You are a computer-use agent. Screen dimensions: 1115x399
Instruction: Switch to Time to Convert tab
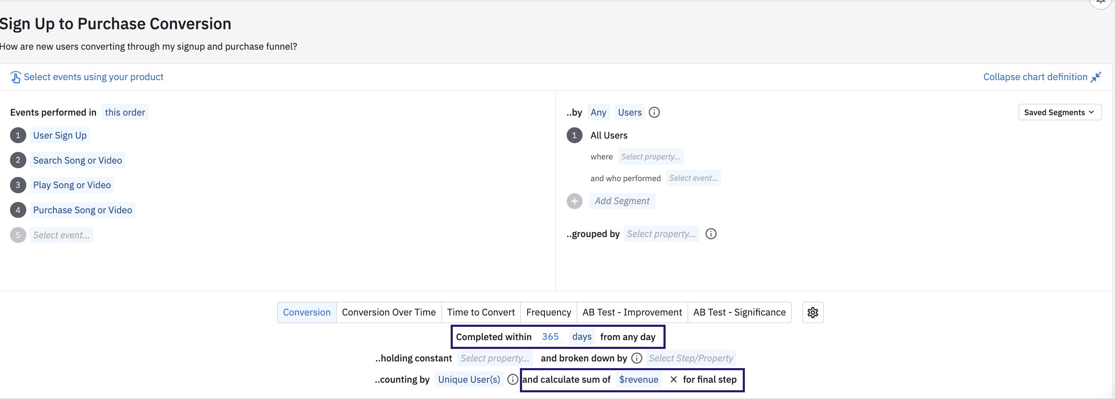pos(480,313)
